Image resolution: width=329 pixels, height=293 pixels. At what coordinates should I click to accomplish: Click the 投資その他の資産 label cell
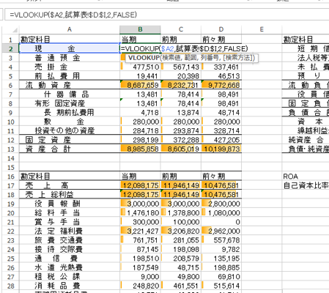(x=70, y=130)
